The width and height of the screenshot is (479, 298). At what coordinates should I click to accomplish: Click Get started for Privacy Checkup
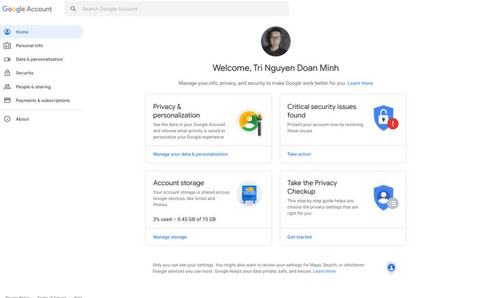coord(300,237)
